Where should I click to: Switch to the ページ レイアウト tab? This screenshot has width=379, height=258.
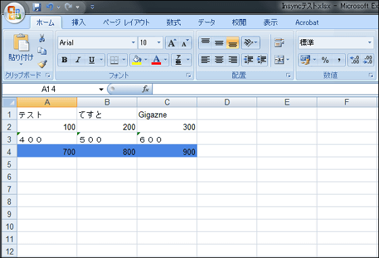coord(126,23)
